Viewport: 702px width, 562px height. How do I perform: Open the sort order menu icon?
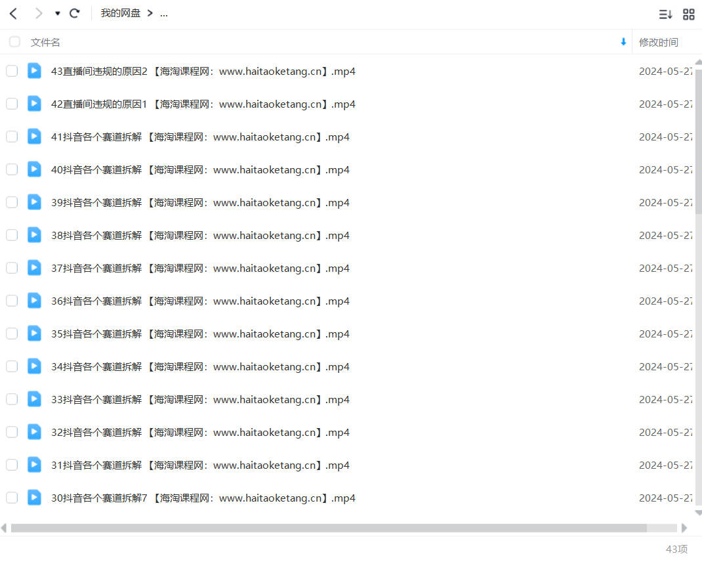tap(665, 14)
